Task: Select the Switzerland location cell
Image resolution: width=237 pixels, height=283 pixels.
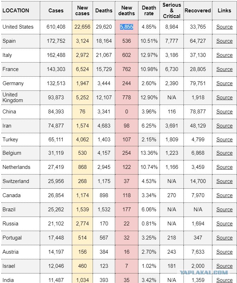Action: (x=20, y=181)
